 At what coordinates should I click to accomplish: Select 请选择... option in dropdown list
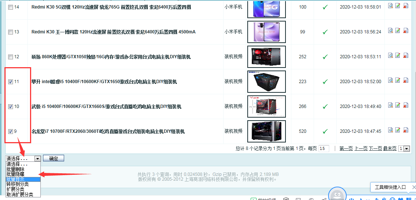coord(23,164)
